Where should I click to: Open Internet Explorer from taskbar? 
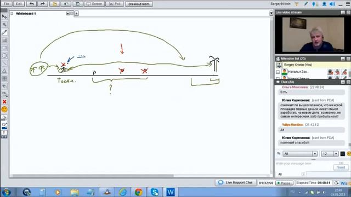tap(123, 192)
